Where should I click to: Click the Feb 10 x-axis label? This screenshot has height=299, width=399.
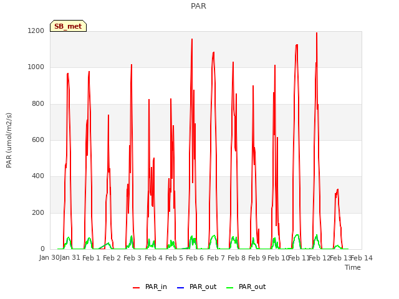(x=277, y=258)
